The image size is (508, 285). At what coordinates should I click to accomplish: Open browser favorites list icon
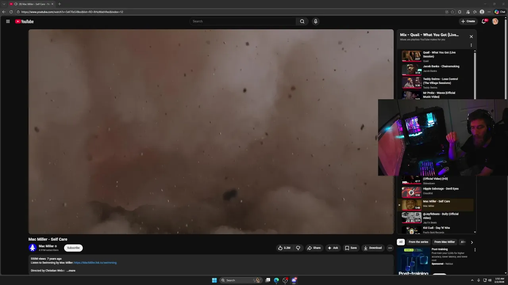(475, 12)
